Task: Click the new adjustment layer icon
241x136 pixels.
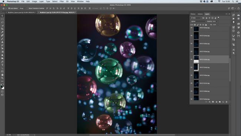Action: (217, 102)
